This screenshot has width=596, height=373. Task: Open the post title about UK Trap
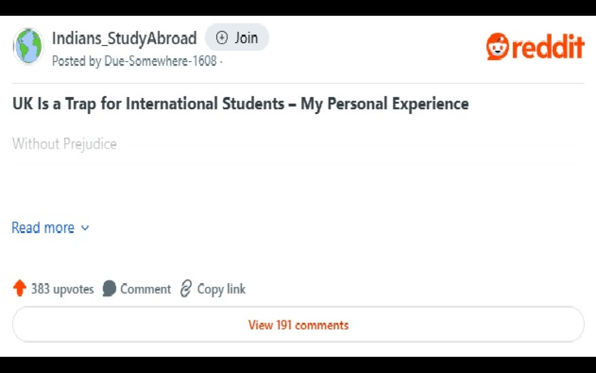(x=241, y=104)
